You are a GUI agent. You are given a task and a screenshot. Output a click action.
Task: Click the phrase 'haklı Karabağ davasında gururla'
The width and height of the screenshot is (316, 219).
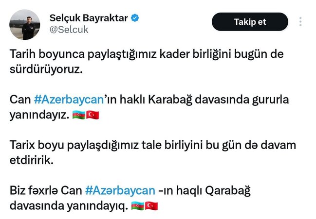pos(204,100)
